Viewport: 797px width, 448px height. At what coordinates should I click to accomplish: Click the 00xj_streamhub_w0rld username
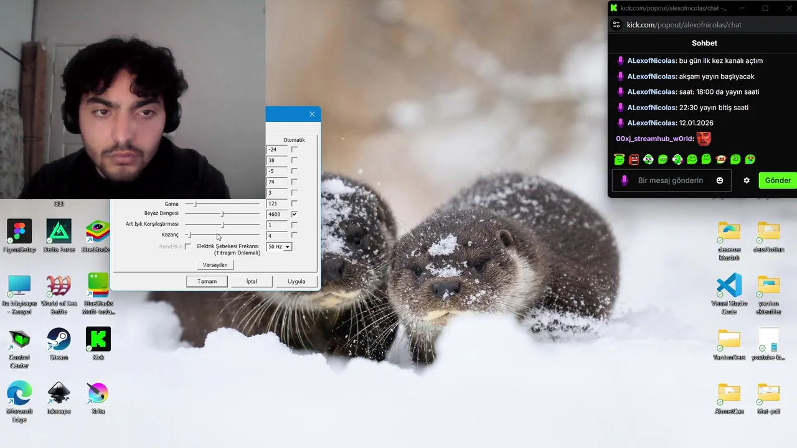(654, 139)
